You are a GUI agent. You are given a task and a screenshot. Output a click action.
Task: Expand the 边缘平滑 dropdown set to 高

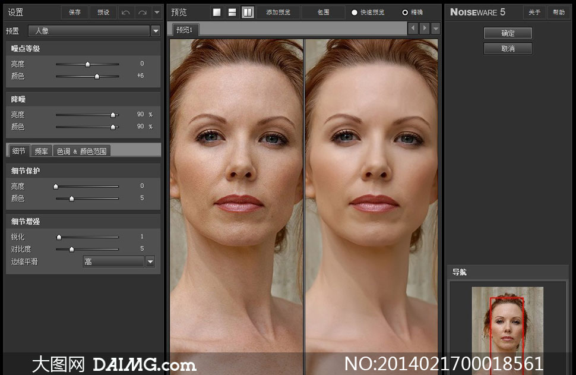click(150, 261)
